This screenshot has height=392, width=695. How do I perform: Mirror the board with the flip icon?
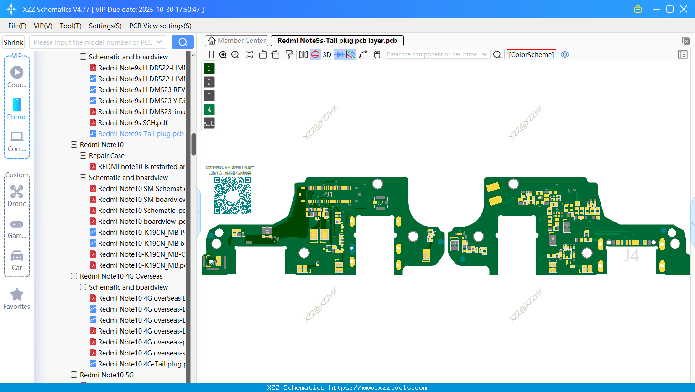tap(303, 55)
